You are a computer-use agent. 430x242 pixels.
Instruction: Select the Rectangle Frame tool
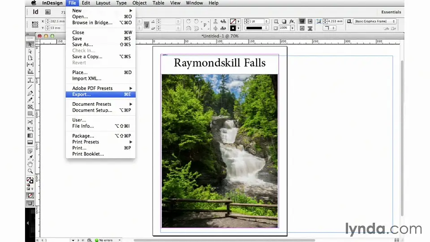[30, 107]
